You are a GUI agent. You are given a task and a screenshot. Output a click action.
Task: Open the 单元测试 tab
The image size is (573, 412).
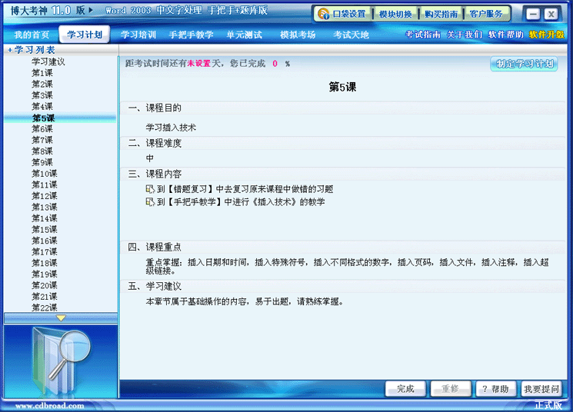244,35
